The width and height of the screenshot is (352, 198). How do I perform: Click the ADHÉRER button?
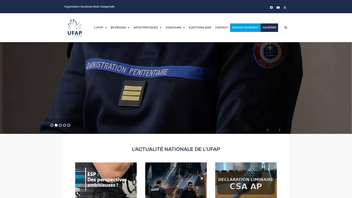[x=269, y=28]
